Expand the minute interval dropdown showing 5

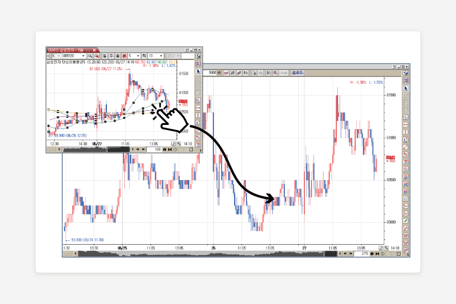[x=138, y=56]
